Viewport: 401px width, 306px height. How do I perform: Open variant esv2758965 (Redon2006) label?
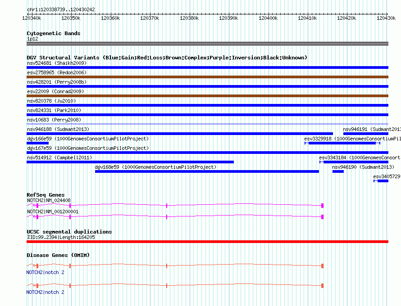click(57, 72)
